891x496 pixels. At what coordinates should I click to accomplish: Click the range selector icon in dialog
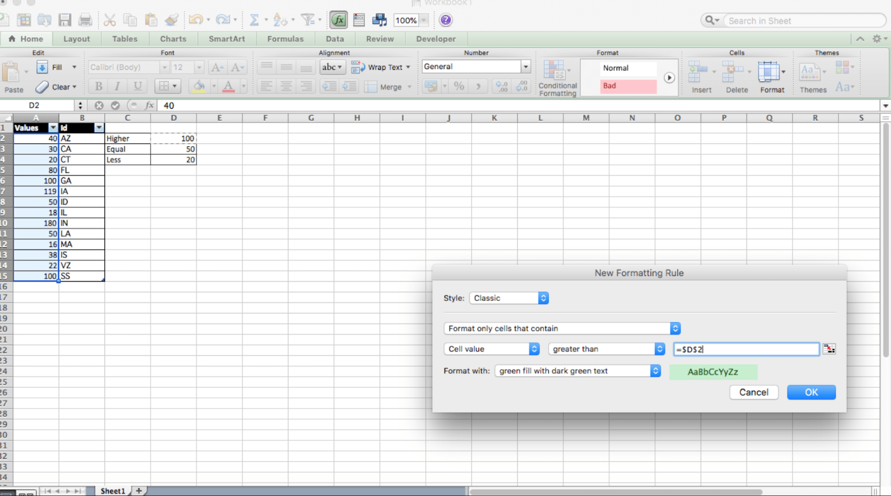click(x=829, y=349)
